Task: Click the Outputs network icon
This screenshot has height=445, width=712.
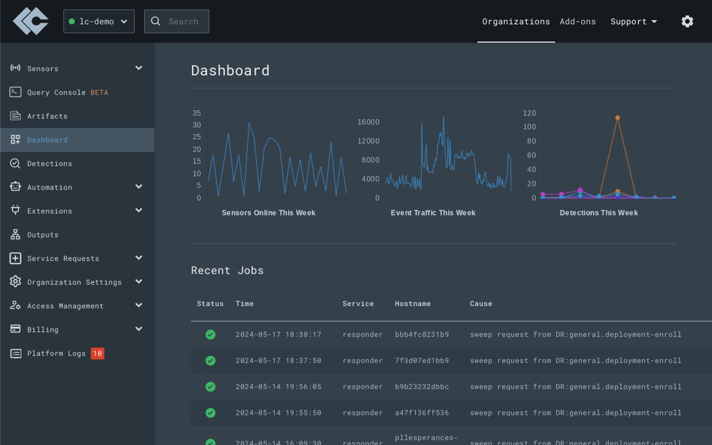Action: (x=16, y=235)
